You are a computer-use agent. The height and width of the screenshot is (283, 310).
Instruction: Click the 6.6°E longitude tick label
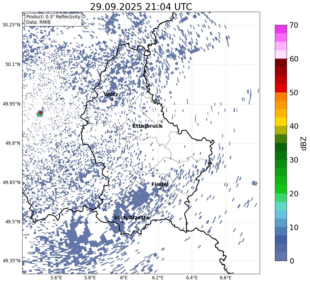coord(226,278)
